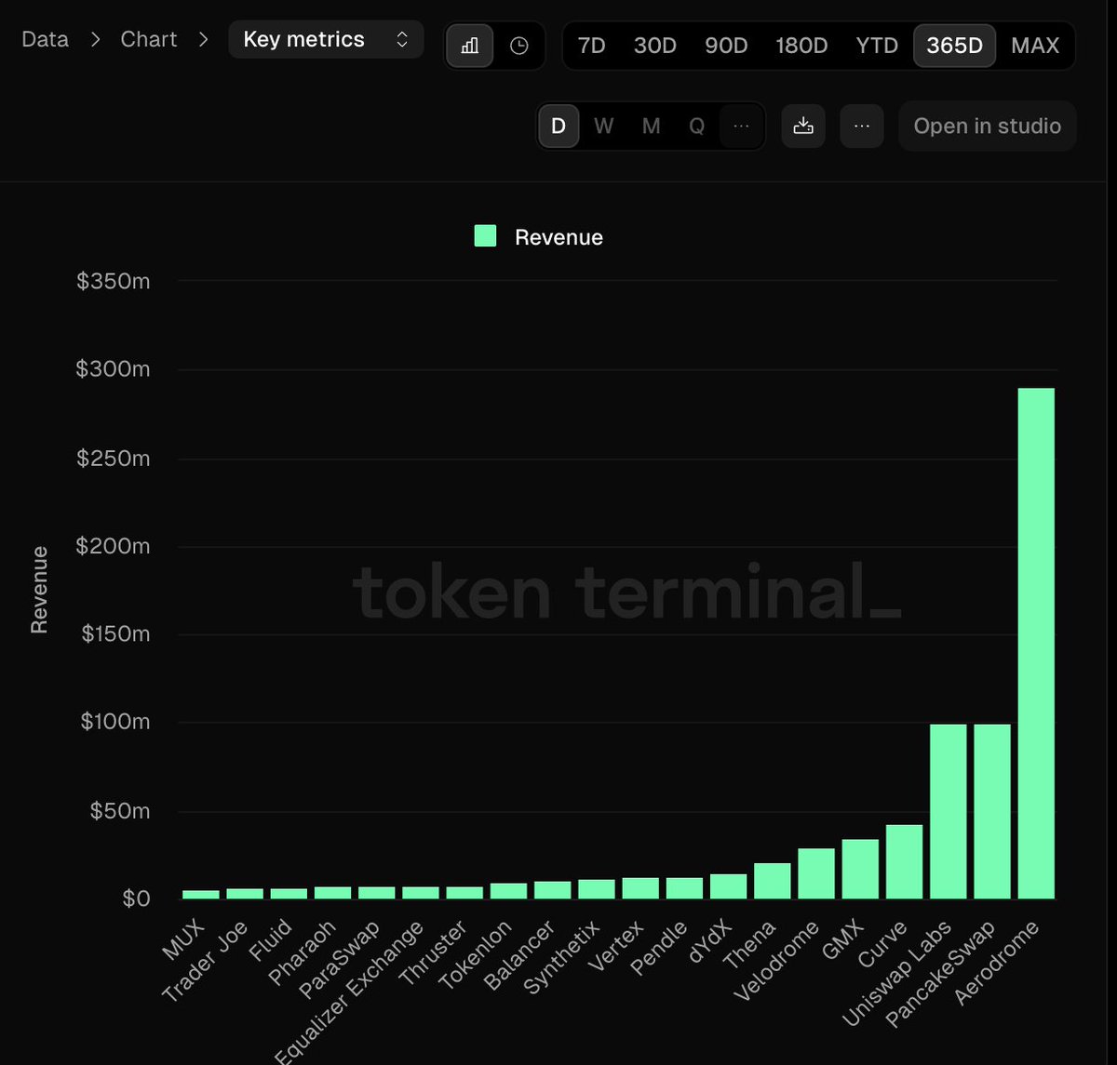The image size is (1117, 1065).
Task: Open the Key metrics dropdown
Action: click(x=326, y=40)
